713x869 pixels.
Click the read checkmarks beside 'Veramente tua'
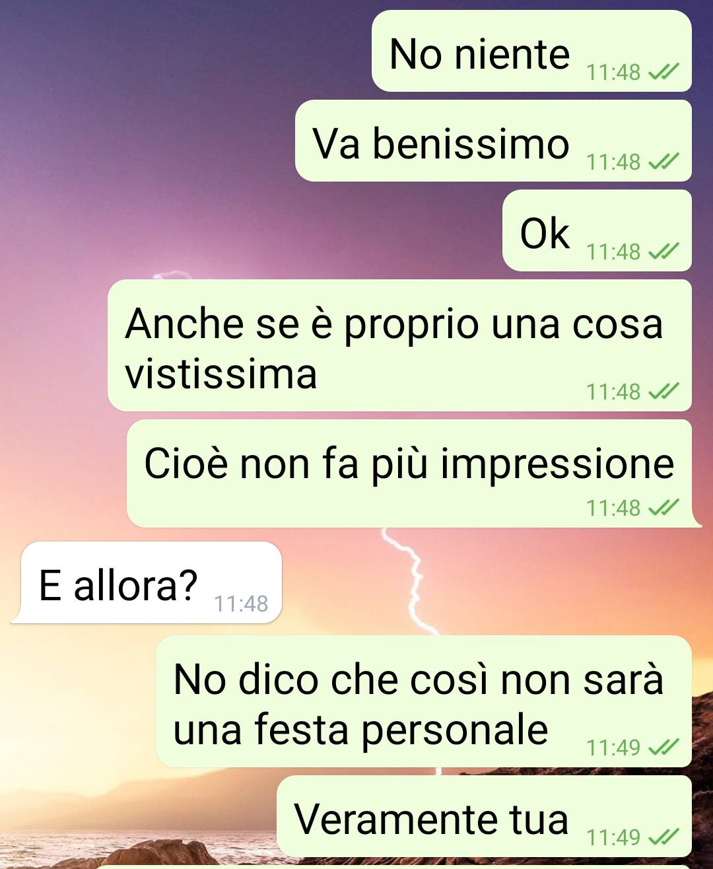[x=663, y=837]
